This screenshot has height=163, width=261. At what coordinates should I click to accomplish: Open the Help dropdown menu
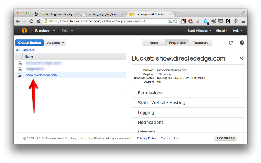[x=238, y=31]
